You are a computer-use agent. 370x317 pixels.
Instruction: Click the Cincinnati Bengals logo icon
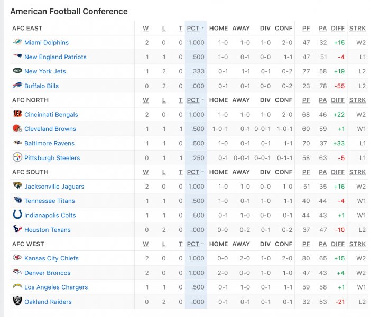[x=17, y=114]
